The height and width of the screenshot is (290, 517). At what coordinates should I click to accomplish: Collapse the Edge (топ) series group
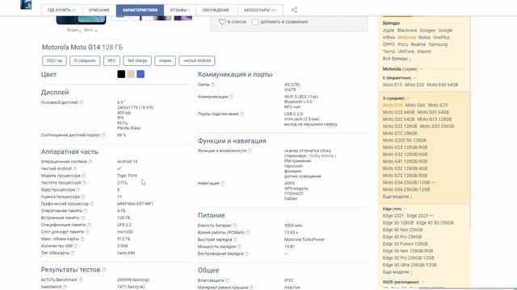(x=405, y=209)
